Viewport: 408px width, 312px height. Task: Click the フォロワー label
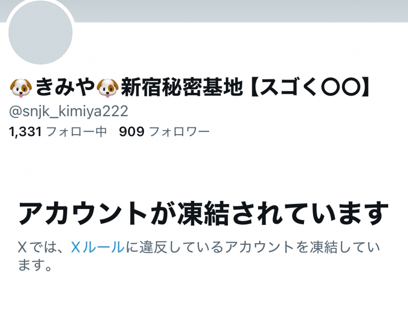coord(180,132)
